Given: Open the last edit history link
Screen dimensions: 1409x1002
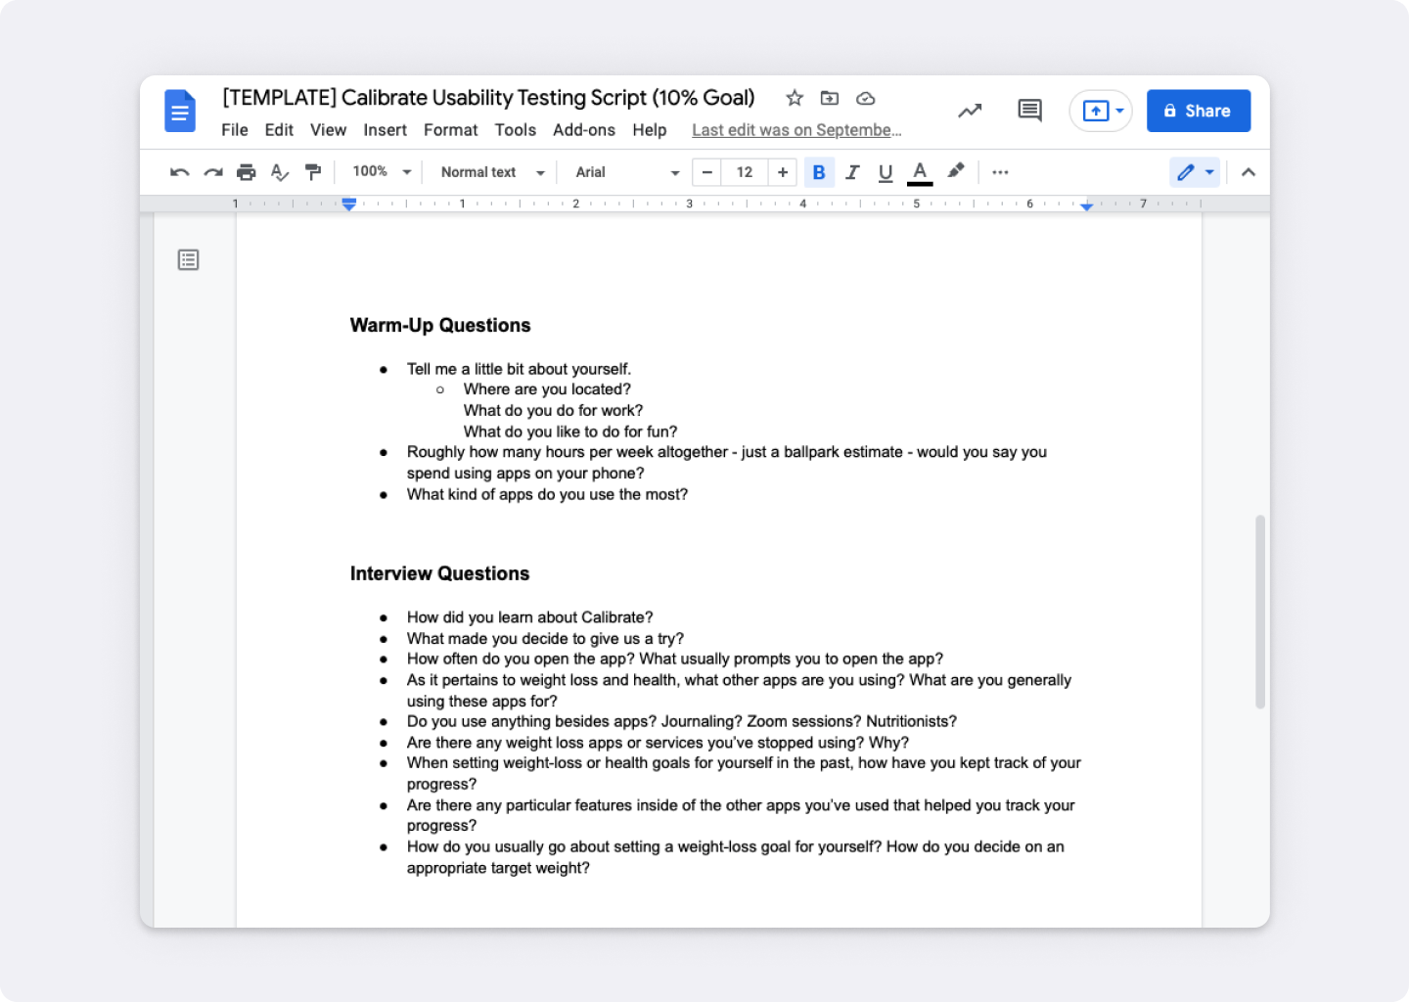Looking at the screenshot, I should [x=796, y=130].
